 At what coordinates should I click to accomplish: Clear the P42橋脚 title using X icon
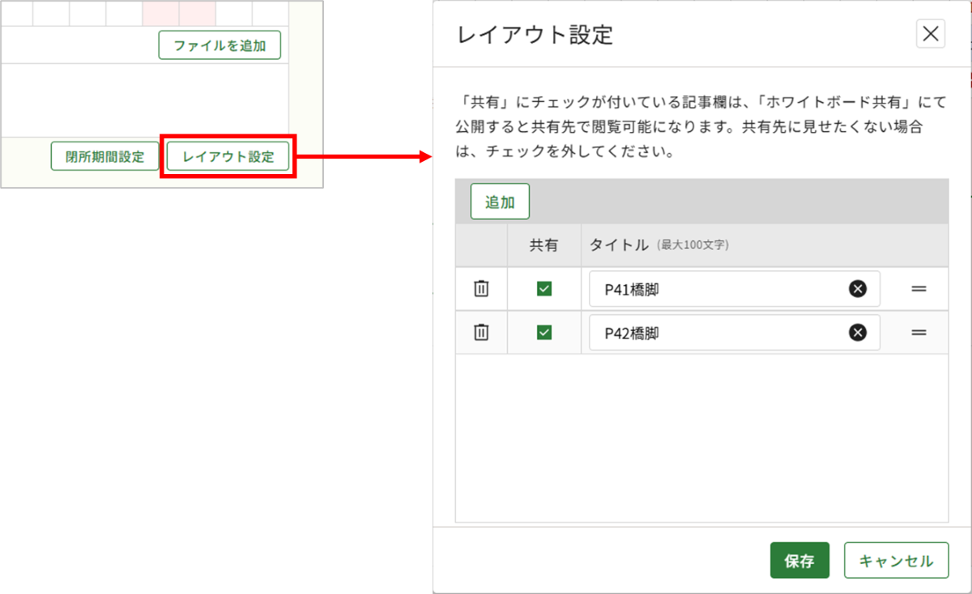[857, 333]
